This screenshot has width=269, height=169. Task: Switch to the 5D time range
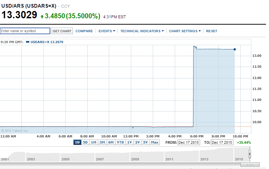86,142
